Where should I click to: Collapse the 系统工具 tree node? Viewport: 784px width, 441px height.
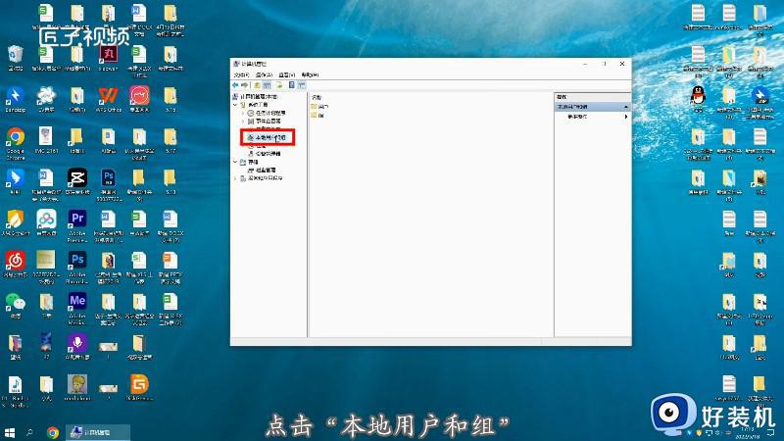point(235,105)
